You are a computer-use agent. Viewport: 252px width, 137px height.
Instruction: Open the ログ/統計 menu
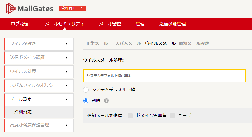pyautogui.click(x=21, y=24)
